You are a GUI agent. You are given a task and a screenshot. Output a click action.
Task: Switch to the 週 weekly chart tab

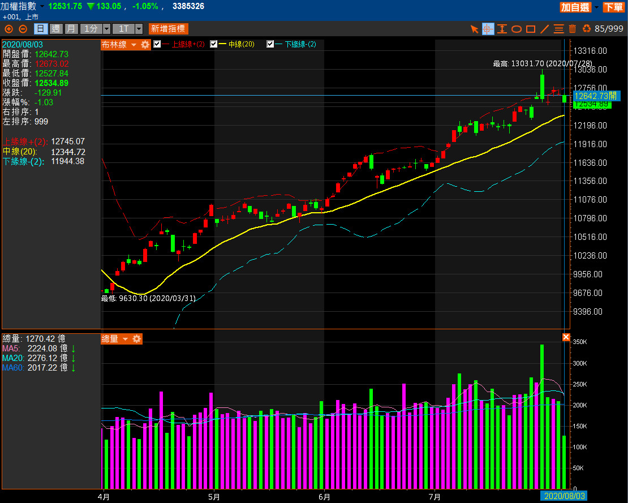coord(55,29)
